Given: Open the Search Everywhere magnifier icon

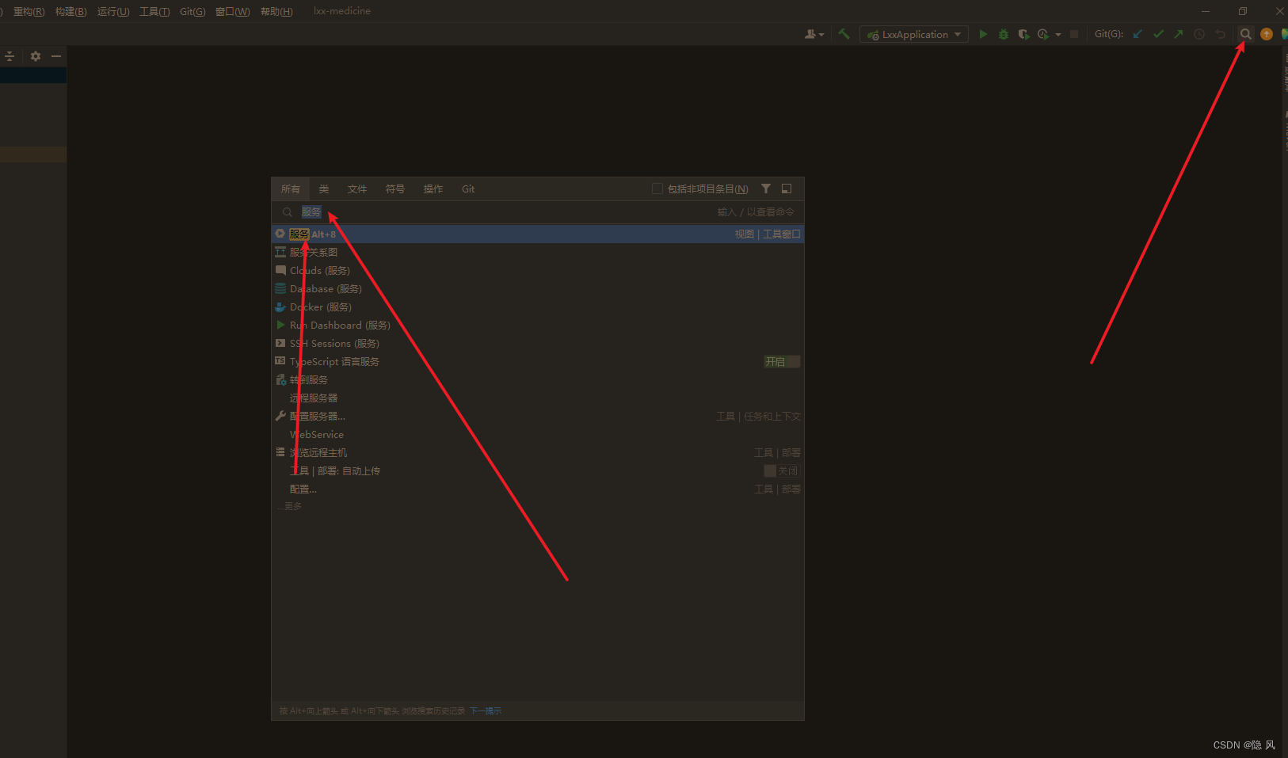Looking at the screenshot, I should [1245, 34].
